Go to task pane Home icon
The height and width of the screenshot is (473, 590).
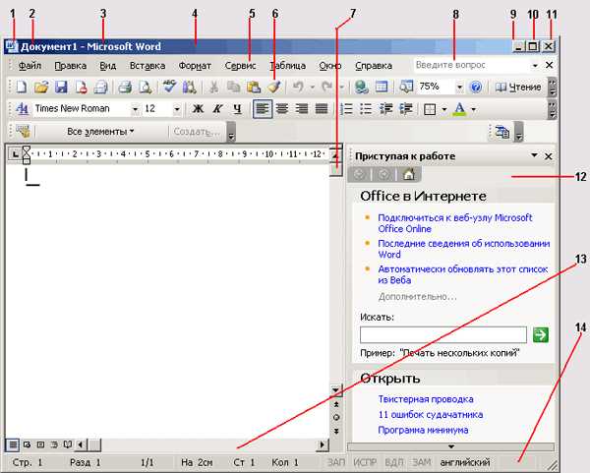(x=409, y=175)
